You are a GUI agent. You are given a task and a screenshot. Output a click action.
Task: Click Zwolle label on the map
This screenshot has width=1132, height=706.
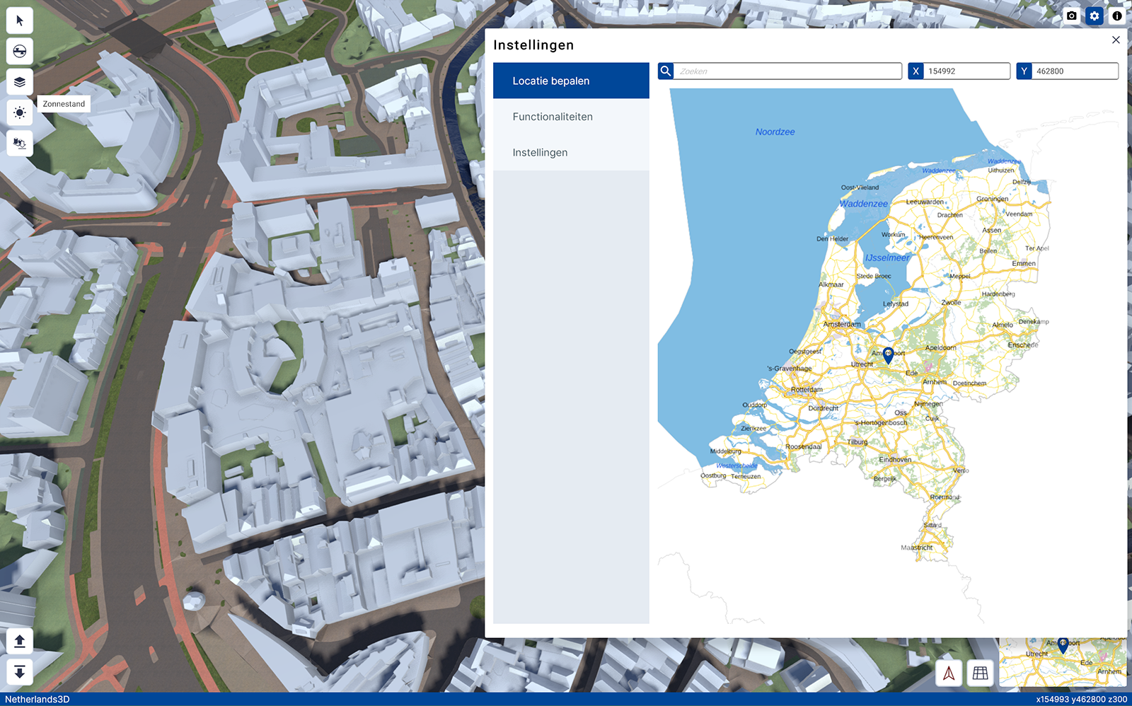[951, 302]
